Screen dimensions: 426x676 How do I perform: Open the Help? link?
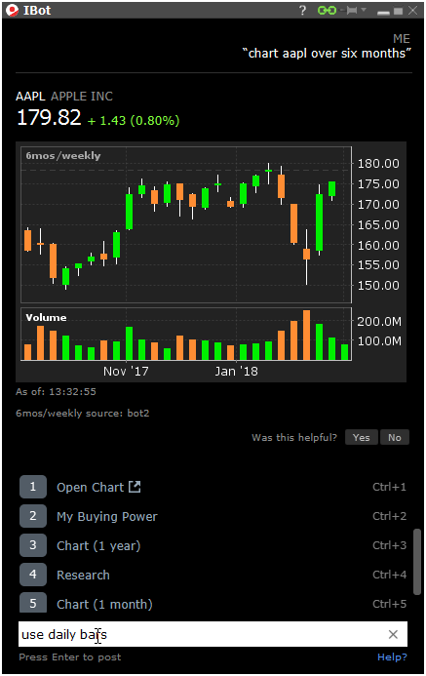pos(392,657)
